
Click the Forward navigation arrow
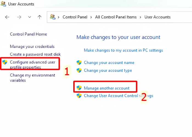19,17
